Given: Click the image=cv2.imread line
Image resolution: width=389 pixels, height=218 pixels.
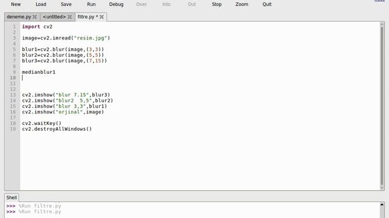Looking at the screenshot, I should pyautogui.click(x=66, y=38).
